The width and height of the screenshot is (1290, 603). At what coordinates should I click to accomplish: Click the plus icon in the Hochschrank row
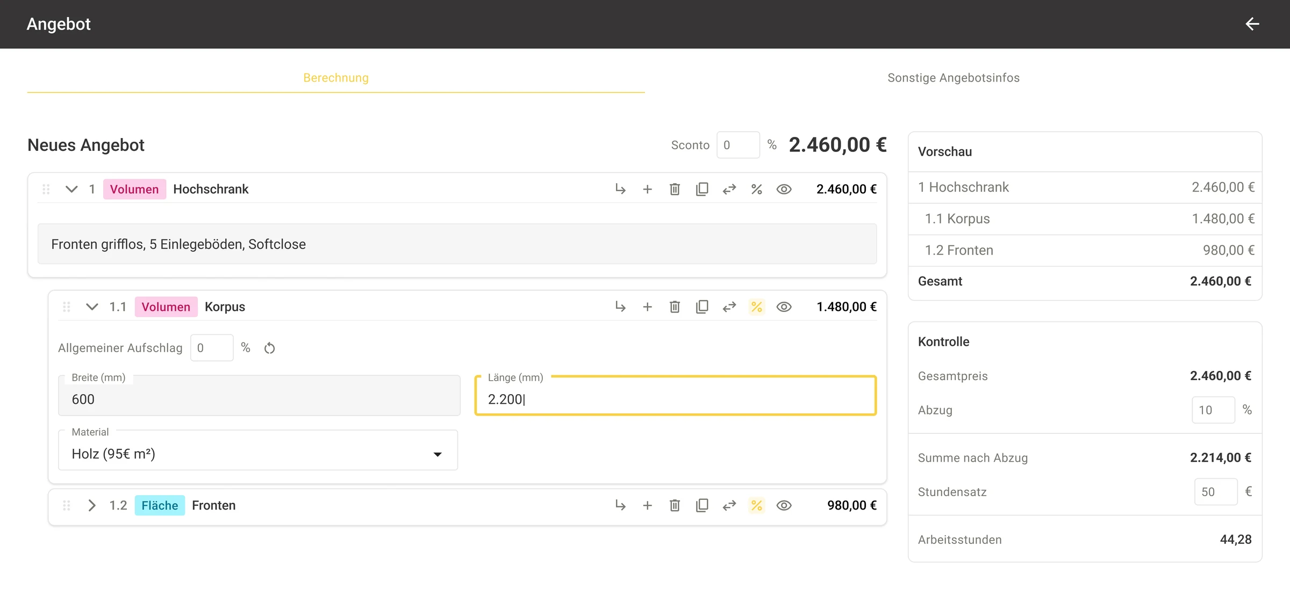(647, 189)
